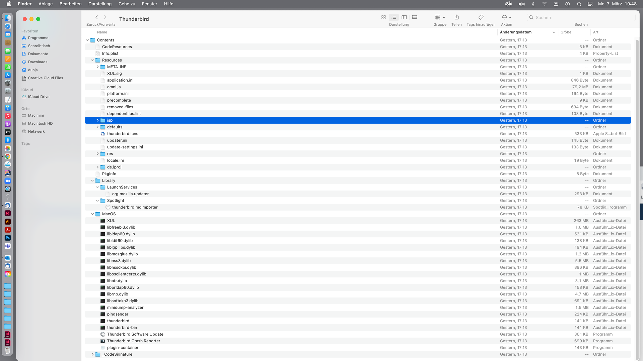Expand the _CodeSignature folder

[93, 354]
